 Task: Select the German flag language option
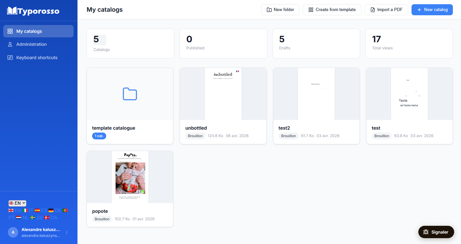(51, 211)
